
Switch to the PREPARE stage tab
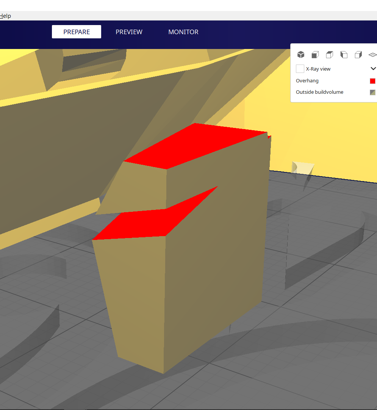77,32
